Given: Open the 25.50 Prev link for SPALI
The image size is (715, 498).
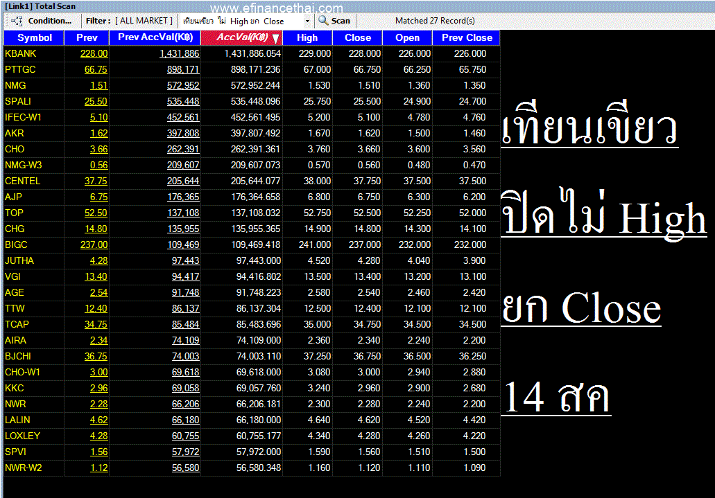Looking at the screenshot, I should [96, 102].
